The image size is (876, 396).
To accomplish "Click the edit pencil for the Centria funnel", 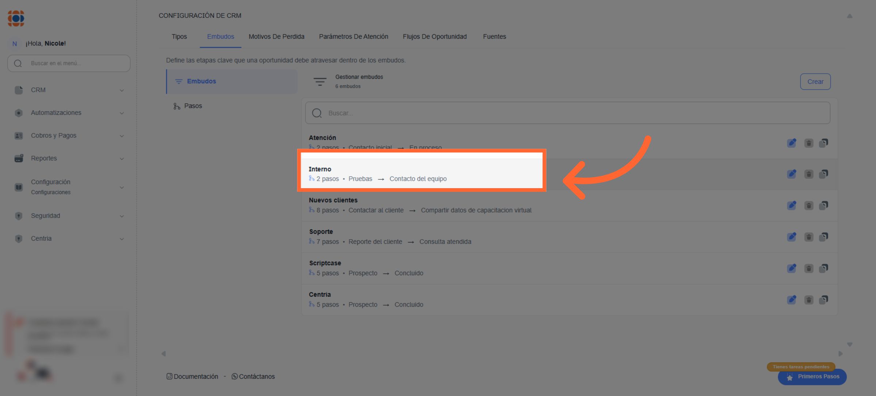I will pyautogui.click(x=791, y=300).
